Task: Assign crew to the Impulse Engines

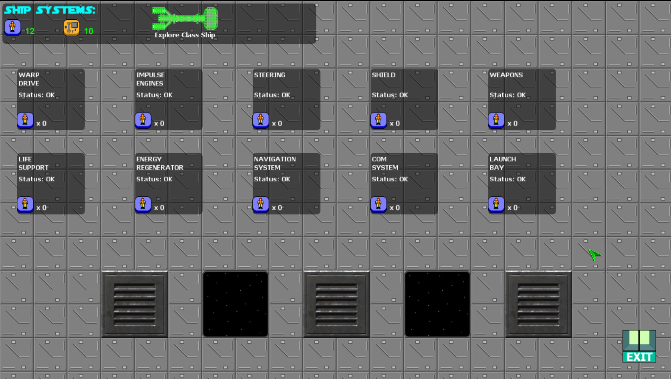Action: click(x=143, y=120)
